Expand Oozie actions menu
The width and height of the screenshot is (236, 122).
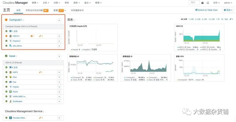pos(59,92)
